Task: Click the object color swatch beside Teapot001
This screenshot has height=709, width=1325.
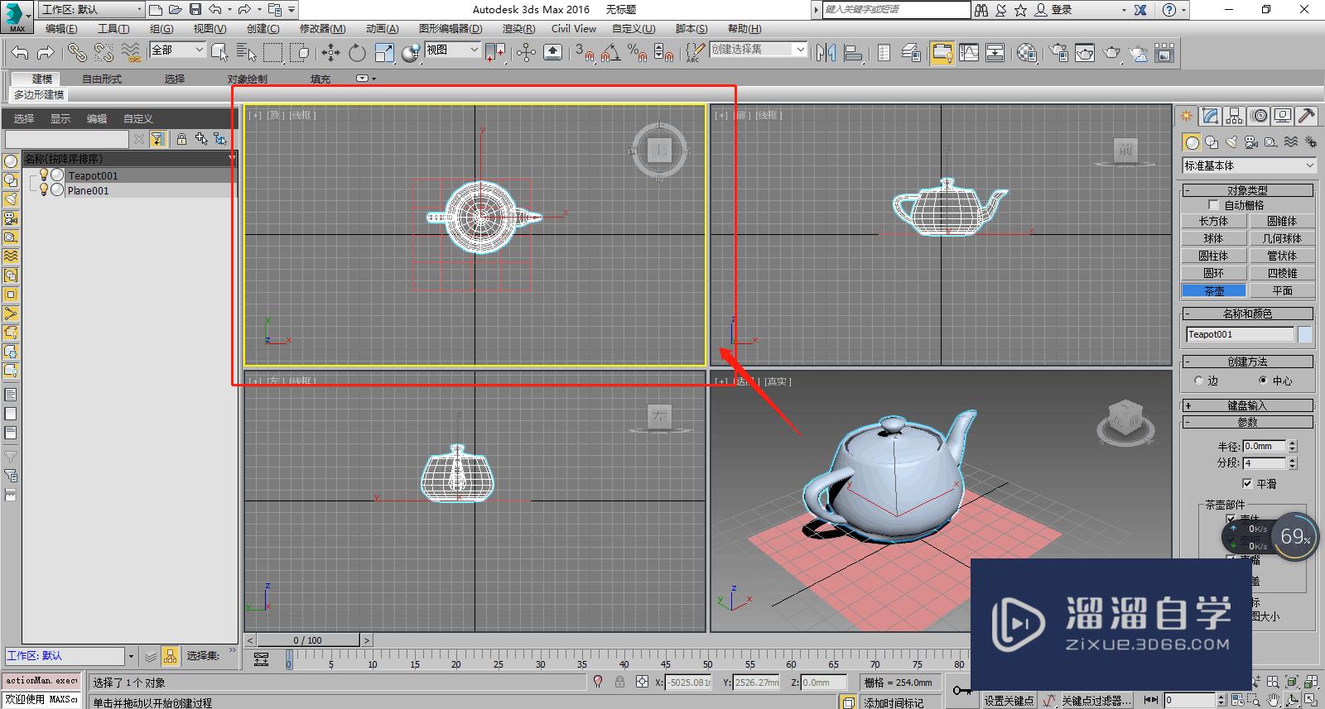Action: [x=1304, y=334]
